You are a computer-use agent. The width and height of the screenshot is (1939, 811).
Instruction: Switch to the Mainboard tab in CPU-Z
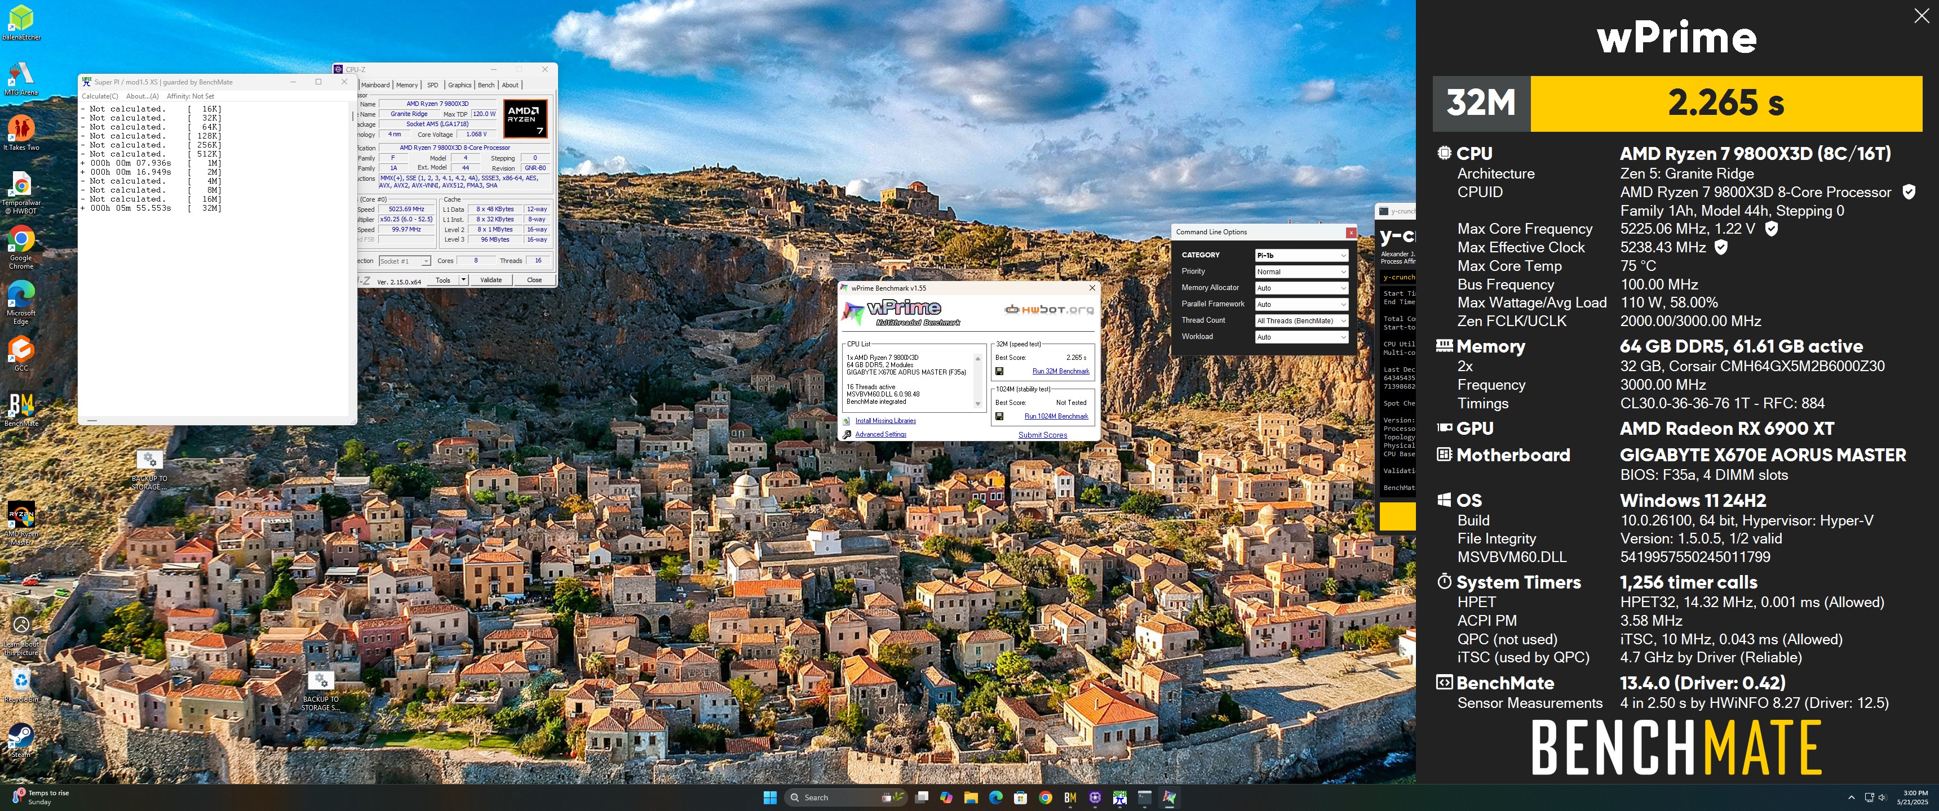pyautogui.click(x=375, y=85)
